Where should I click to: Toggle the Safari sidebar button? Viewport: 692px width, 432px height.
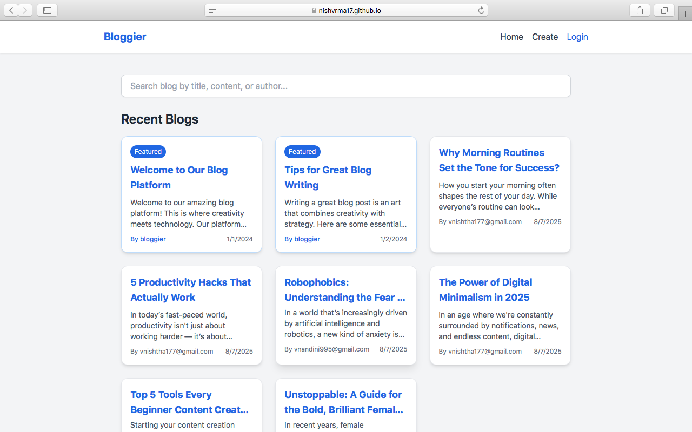(x=47, y=10)
